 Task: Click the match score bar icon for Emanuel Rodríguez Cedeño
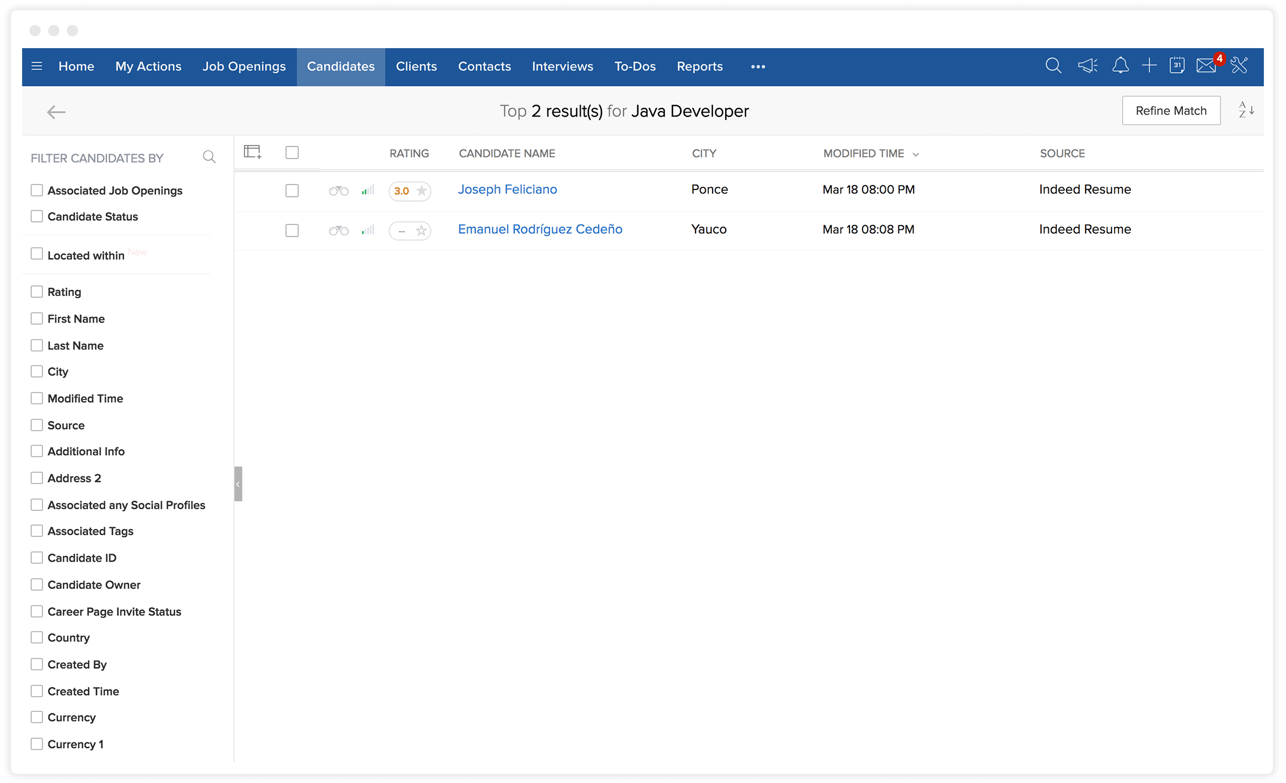(366, 230)
